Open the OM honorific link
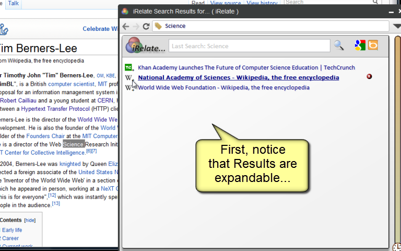The image size is (401, 251). point(100,75)
